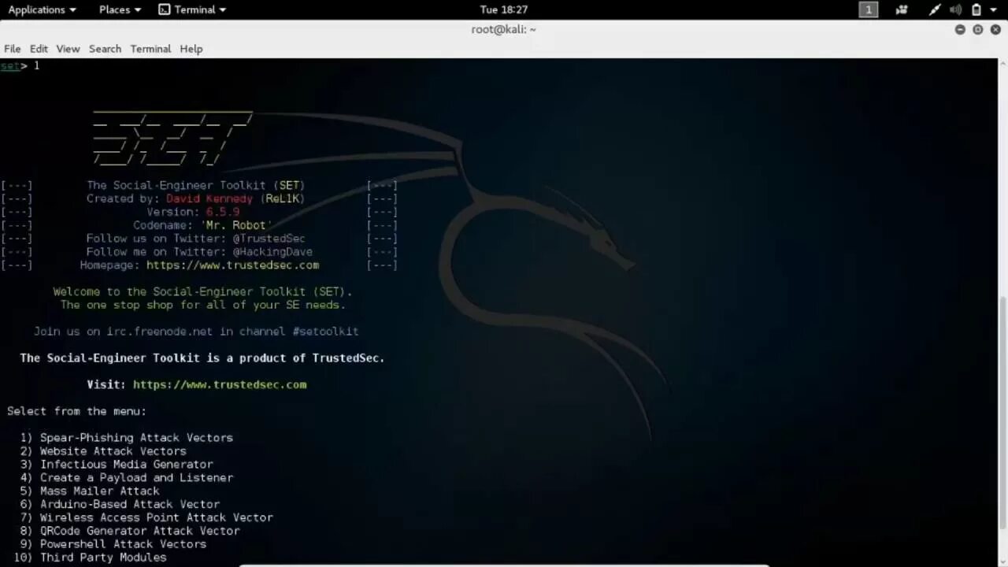Click 'Welcome to the Social-Engineer Toolkit (SET).' line
Viewport: 1008px width, 567px height.
coord(203,291)
